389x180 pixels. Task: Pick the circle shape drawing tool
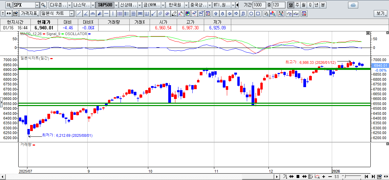(x=251, y=14)
